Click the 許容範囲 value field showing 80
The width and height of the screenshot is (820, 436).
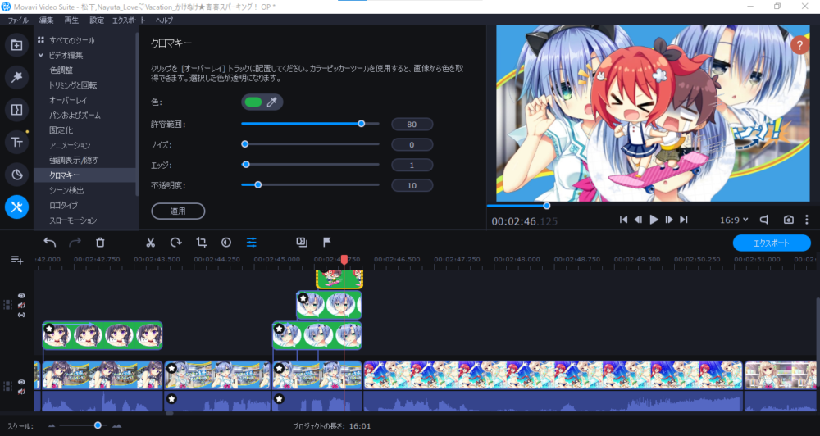[x=412, y=125]
